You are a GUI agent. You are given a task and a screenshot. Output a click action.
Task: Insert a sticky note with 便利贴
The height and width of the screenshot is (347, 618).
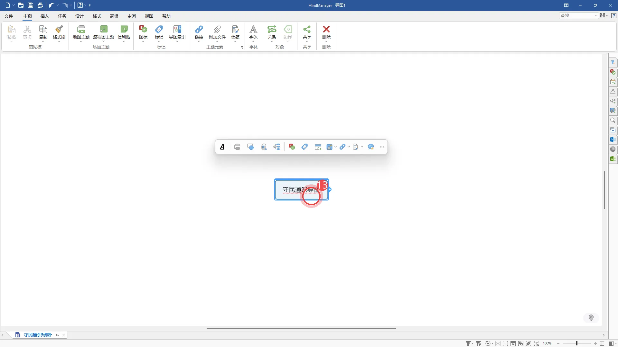point(124,32)
